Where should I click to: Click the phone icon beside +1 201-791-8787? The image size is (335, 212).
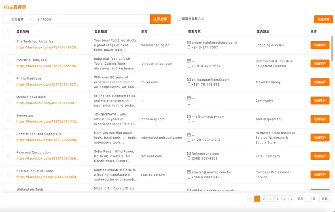click(189, 140)
